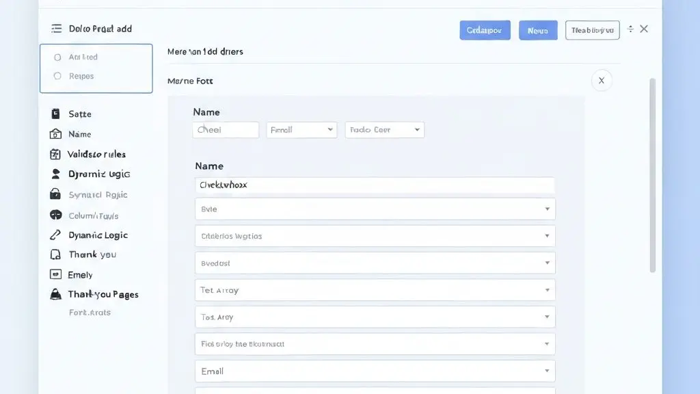Open the Emely envelope icon
The height and width of the screenshot is (394, 700).
(x=55, y=275)
